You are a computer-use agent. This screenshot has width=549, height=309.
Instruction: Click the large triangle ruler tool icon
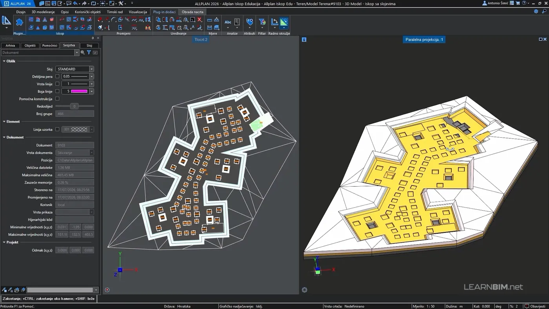click(6, 20)
